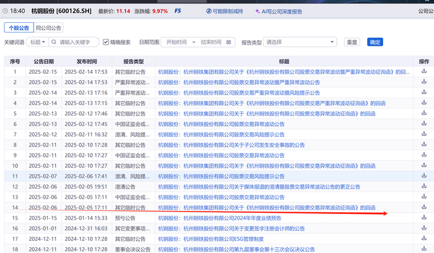Open the 第九届董事会第十三次会议决议公告 link
Image resolution: width=434 pixels, height=253 pixels.
click(236, 249)
